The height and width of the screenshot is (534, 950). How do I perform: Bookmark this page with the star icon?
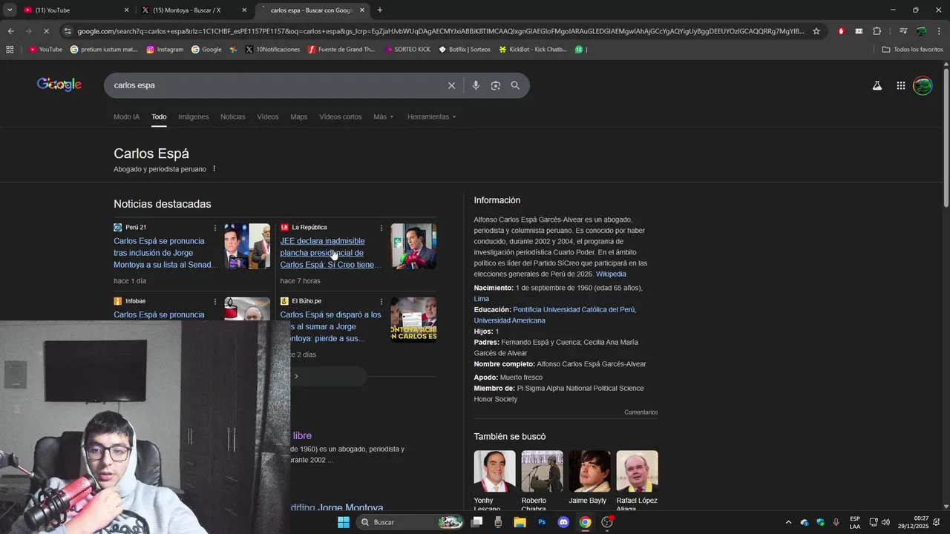pos(816,31)
